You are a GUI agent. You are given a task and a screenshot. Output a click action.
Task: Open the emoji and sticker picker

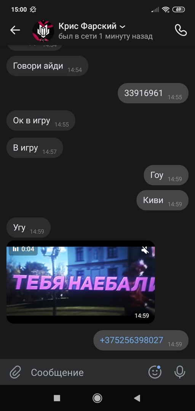(x=155, y=372)
